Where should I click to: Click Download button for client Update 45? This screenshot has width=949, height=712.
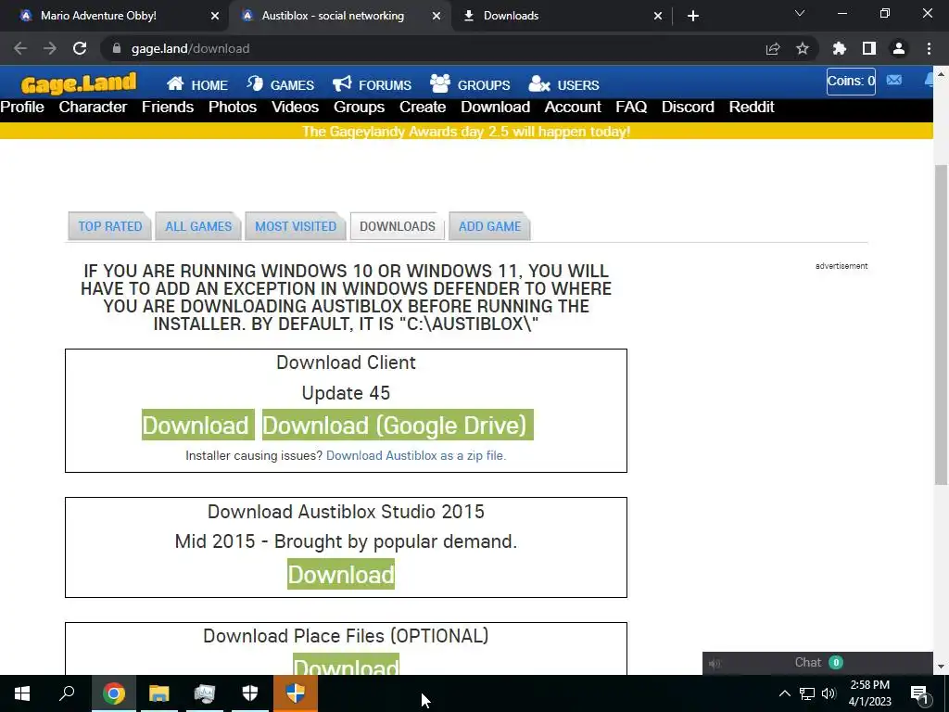(198, 425)
